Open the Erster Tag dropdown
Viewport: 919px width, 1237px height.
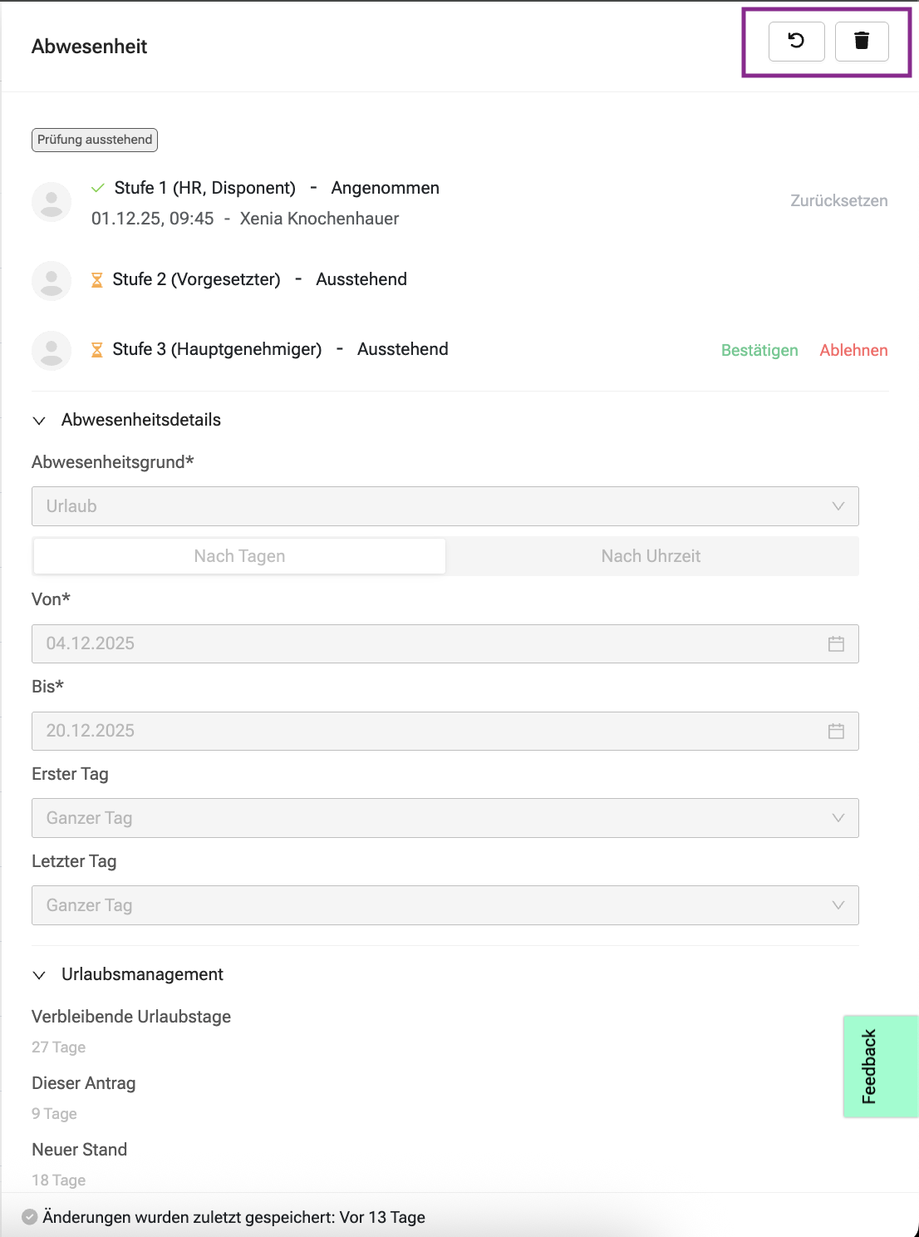pos(445,818)
